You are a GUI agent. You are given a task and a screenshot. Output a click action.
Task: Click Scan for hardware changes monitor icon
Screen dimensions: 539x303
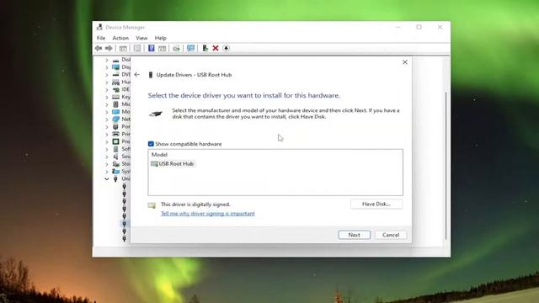(191, 48)
